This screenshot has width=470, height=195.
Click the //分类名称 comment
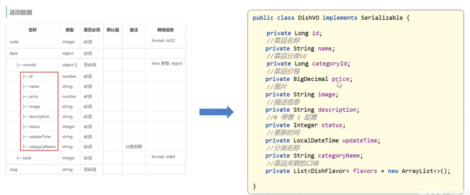283,148
